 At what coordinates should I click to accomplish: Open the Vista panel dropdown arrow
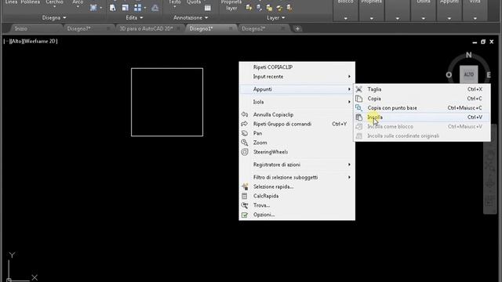tap(475, 19)
